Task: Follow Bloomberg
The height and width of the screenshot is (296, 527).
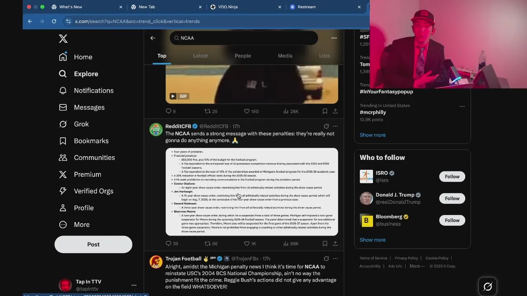Action: 452,220
